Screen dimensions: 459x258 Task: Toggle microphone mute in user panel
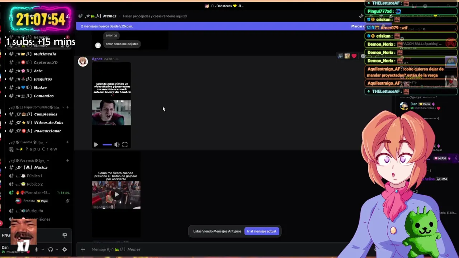pyautogui.click(x=36, y=249)
